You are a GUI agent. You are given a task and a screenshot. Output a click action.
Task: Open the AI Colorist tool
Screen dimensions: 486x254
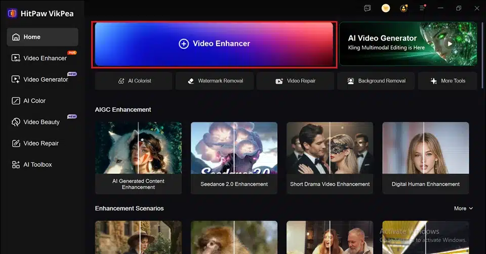(x=134, y=81)
